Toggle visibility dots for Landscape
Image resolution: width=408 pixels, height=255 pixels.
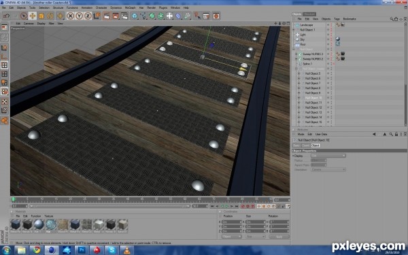[332, 25]
